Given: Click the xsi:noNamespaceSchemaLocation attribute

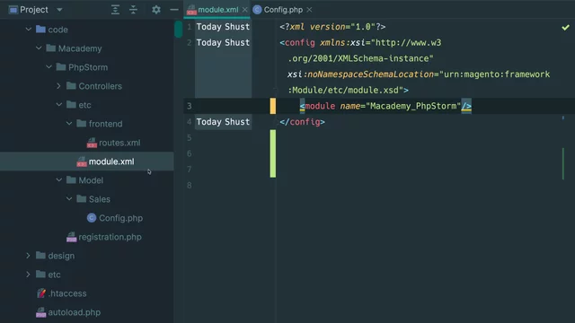Looking at the screenshot, I should click(360, 74).
